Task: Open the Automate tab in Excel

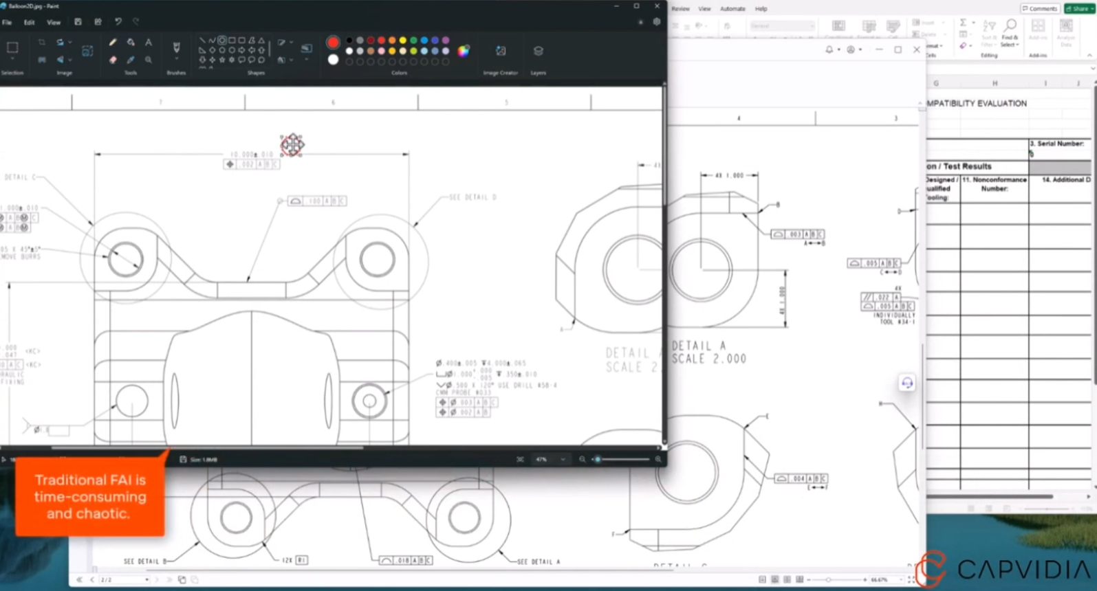Action: pos(732,9)
